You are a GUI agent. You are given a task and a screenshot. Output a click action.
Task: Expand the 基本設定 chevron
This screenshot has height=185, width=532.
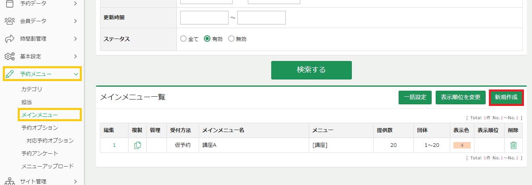coord(75,56)
